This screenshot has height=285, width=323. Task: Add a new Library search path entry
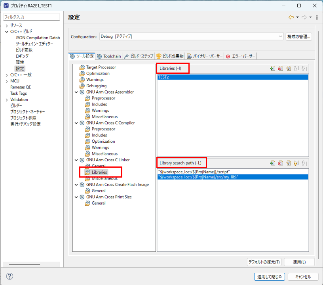click(273, 163)
